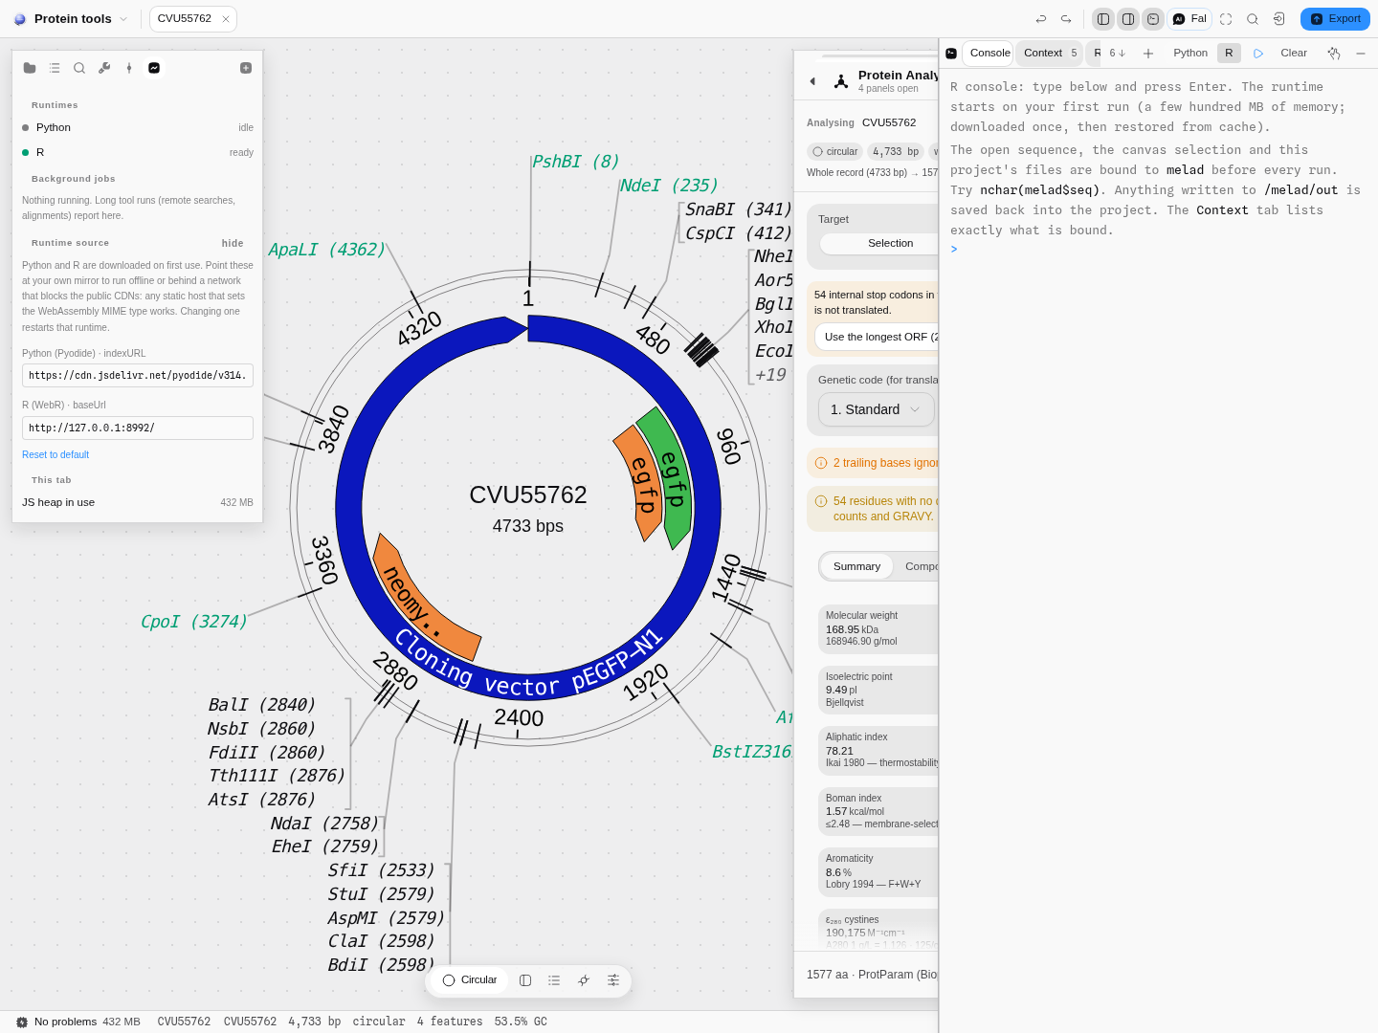Image resolution: width=1378 pixels, height=1033 pixels.
Task: Select the active runtimes chart icon in the sidebar
Action: click(154, 68)
